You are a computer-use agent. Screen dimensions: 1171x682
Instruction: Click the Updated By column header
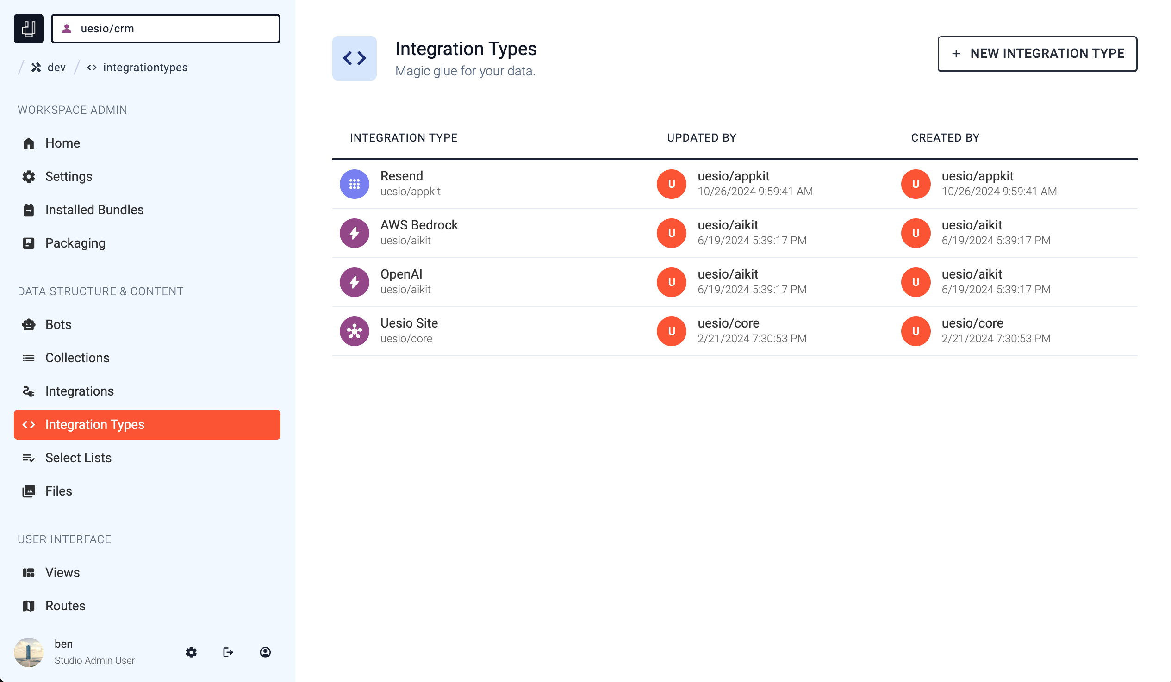coord(701,137)
